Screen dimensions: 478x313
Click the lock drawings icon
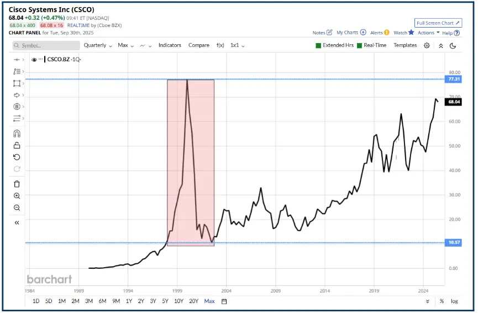(17, 146)
